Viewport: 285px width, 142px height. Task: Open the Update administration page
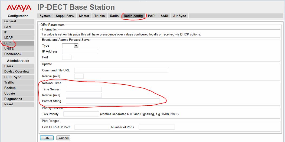pyautogui.click(x=18, y=93)
